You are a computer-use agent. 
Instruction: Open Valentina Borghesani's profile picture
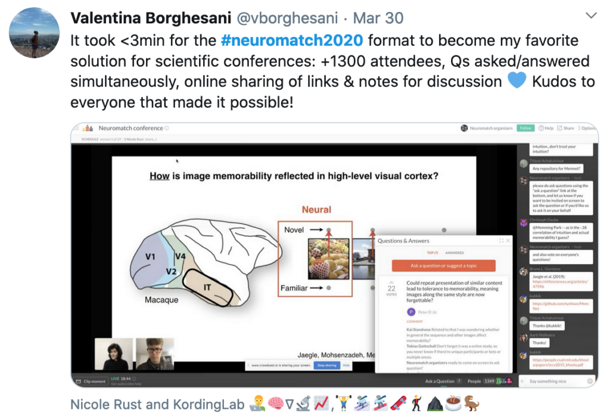pyautogui.click(x=34, y=33)
